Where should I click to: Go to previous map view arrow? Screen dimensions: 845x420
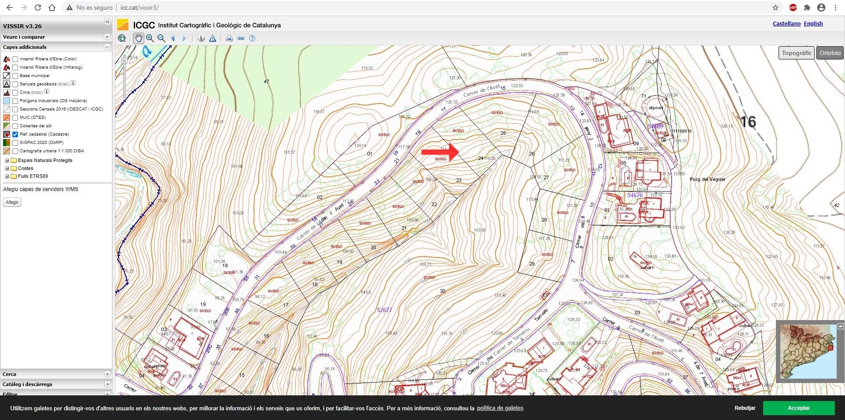(x=173, y=38)
